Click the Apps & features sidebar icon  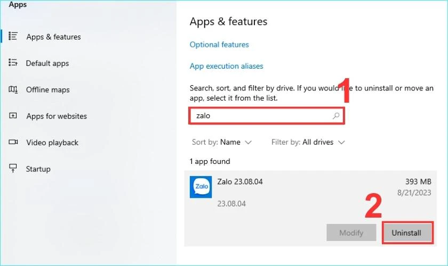coord(13,36)
